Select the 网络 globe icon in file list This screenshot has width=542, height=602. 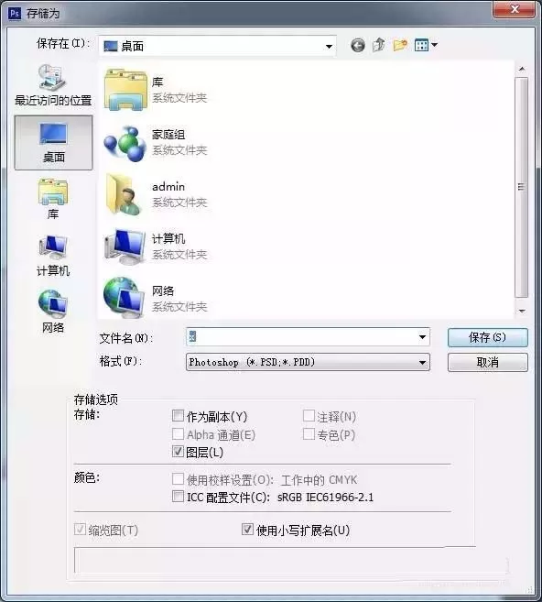(x=124, y=298)
